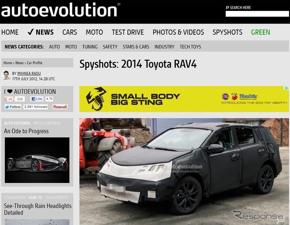Open An Ode to Progress article
The image size is (290, 225).
point(26,131)
